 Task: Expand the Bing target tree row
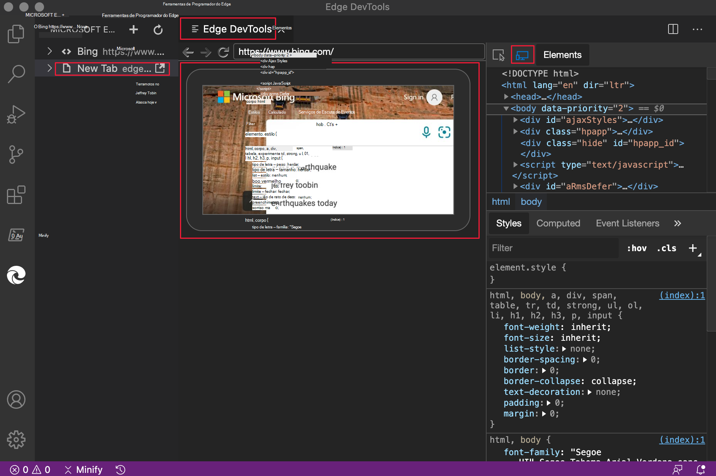pos(49,51)
